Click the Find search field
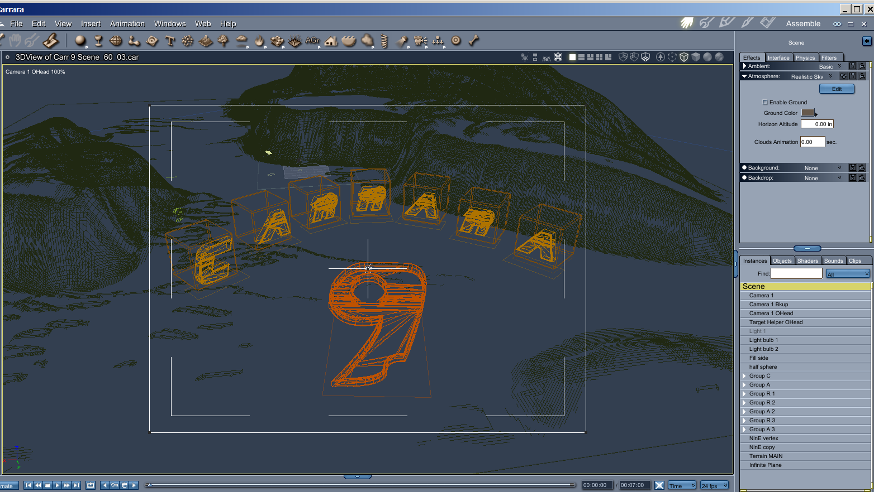The width and height of the screenshot is (874, 492). (x=796, y=273)
